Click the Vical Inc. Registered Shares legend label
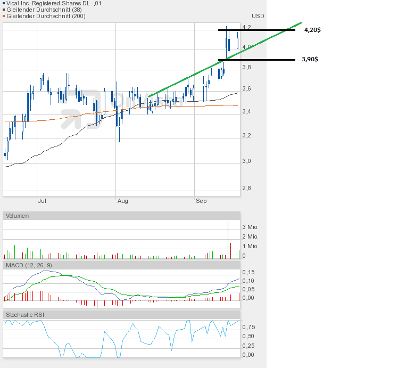Image resolution: width=398 pixels, height=368 pixels. pos(54,4)
